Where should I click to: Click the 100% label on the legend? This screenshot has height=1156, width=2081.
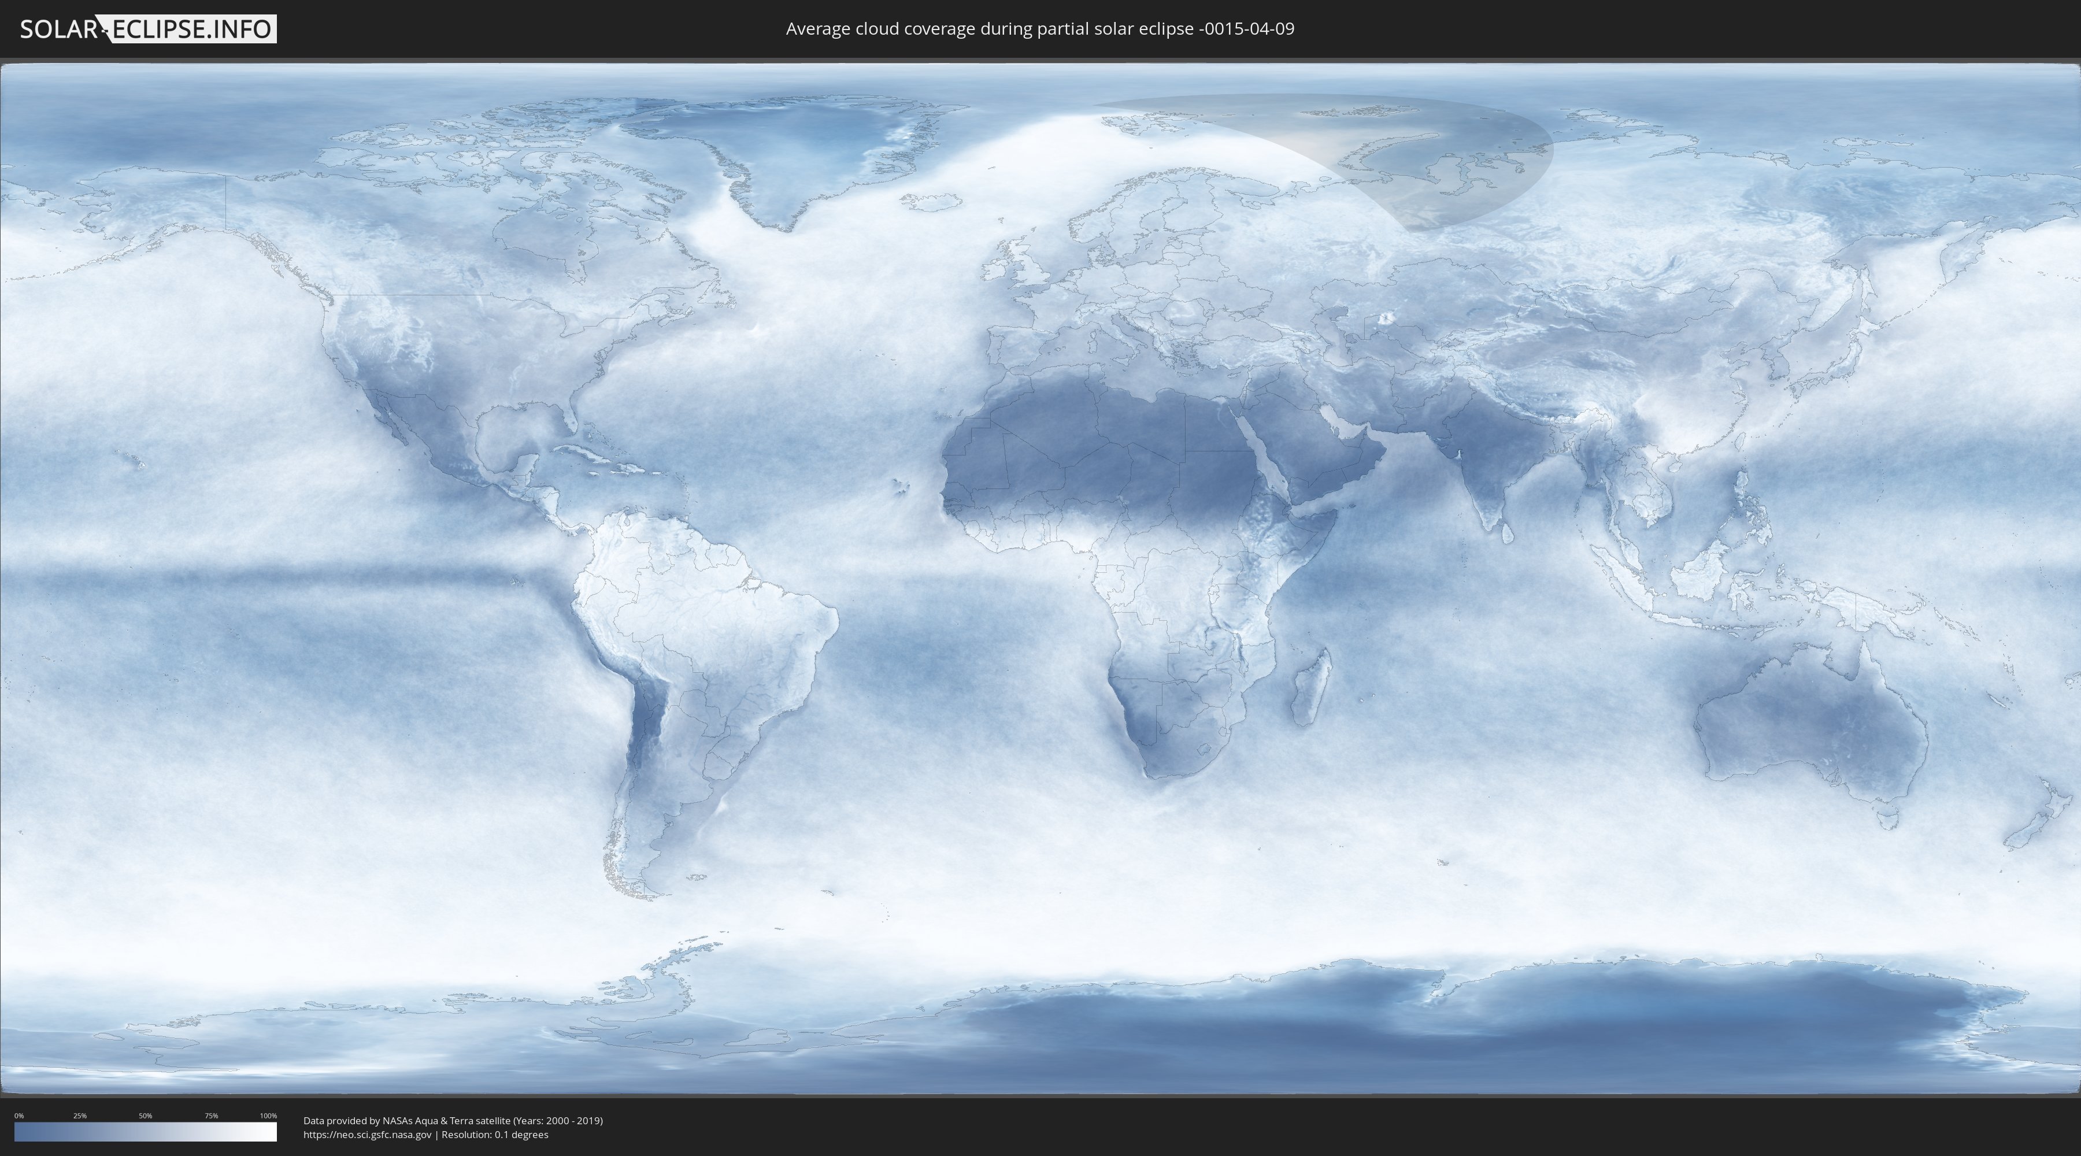268,1116
